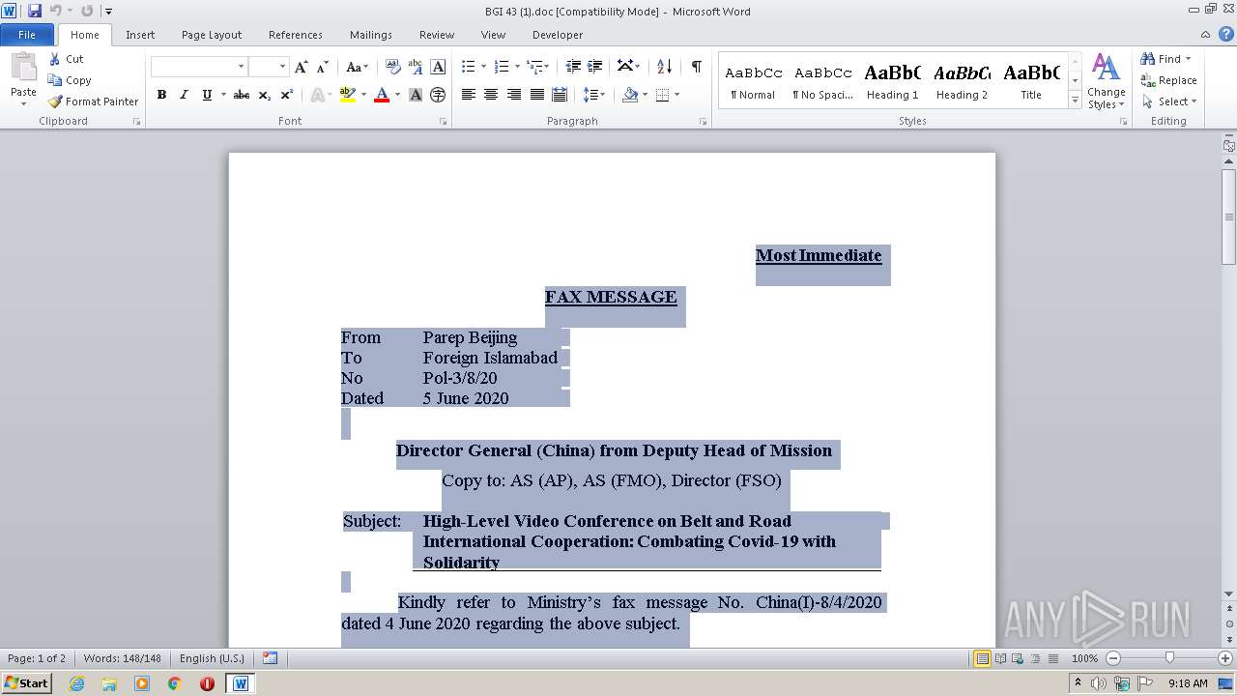Expand the Bullets dropdown arrow
The width and height of the screenshot is (1237, 696).
click(484, 67)
